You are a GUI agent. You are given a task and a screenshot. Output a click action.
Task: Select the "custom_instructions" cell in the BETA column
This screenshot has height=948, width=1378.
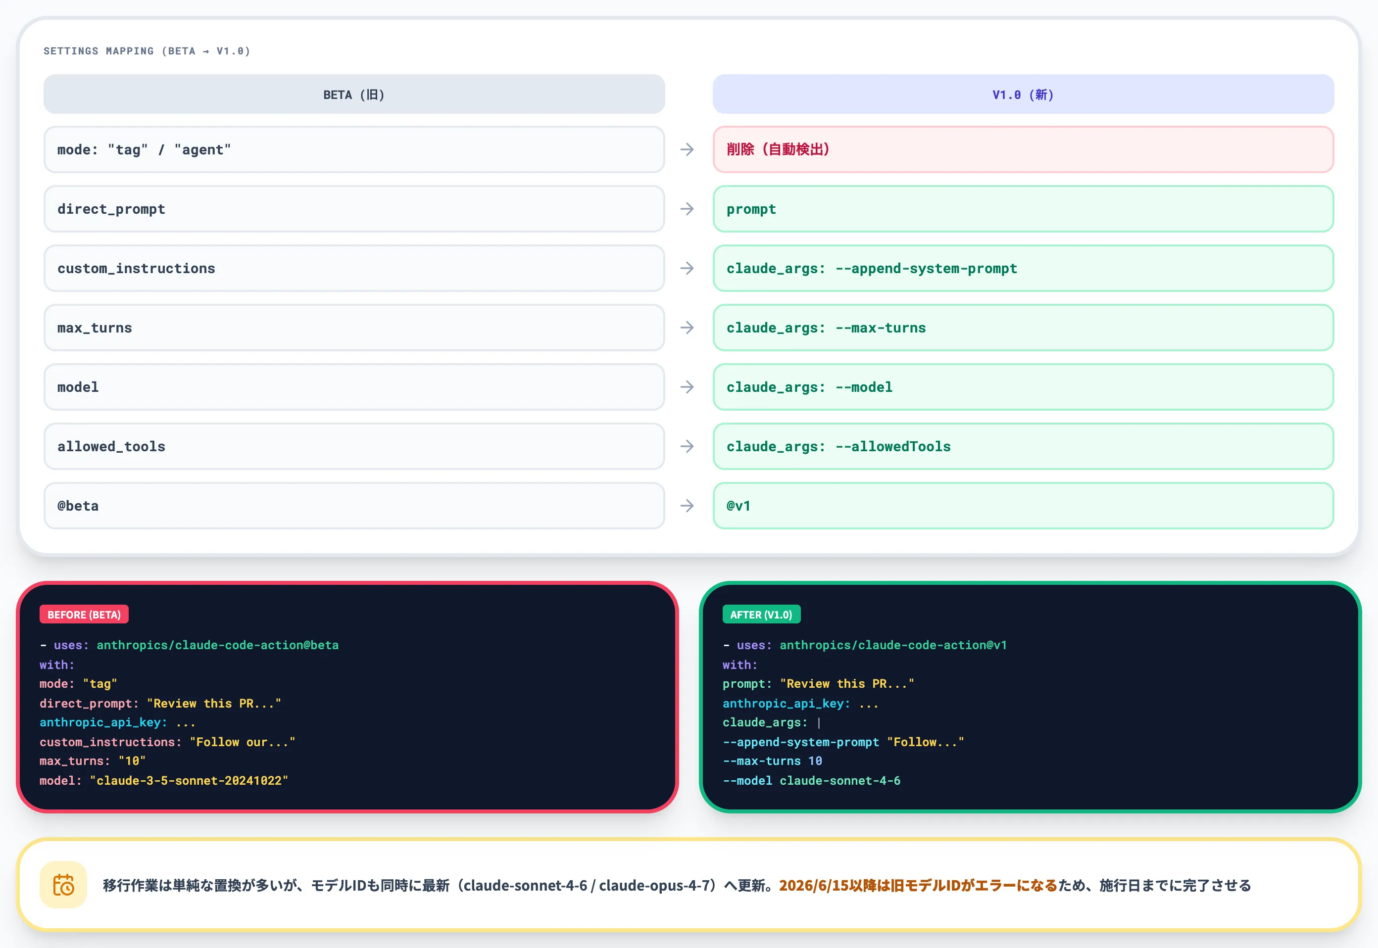tap(354, 269)
